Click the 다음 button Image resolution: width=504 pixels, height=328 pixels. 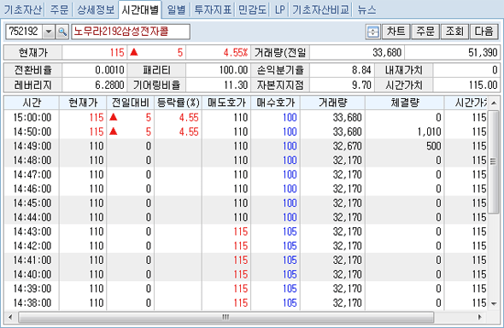point(483,32)
